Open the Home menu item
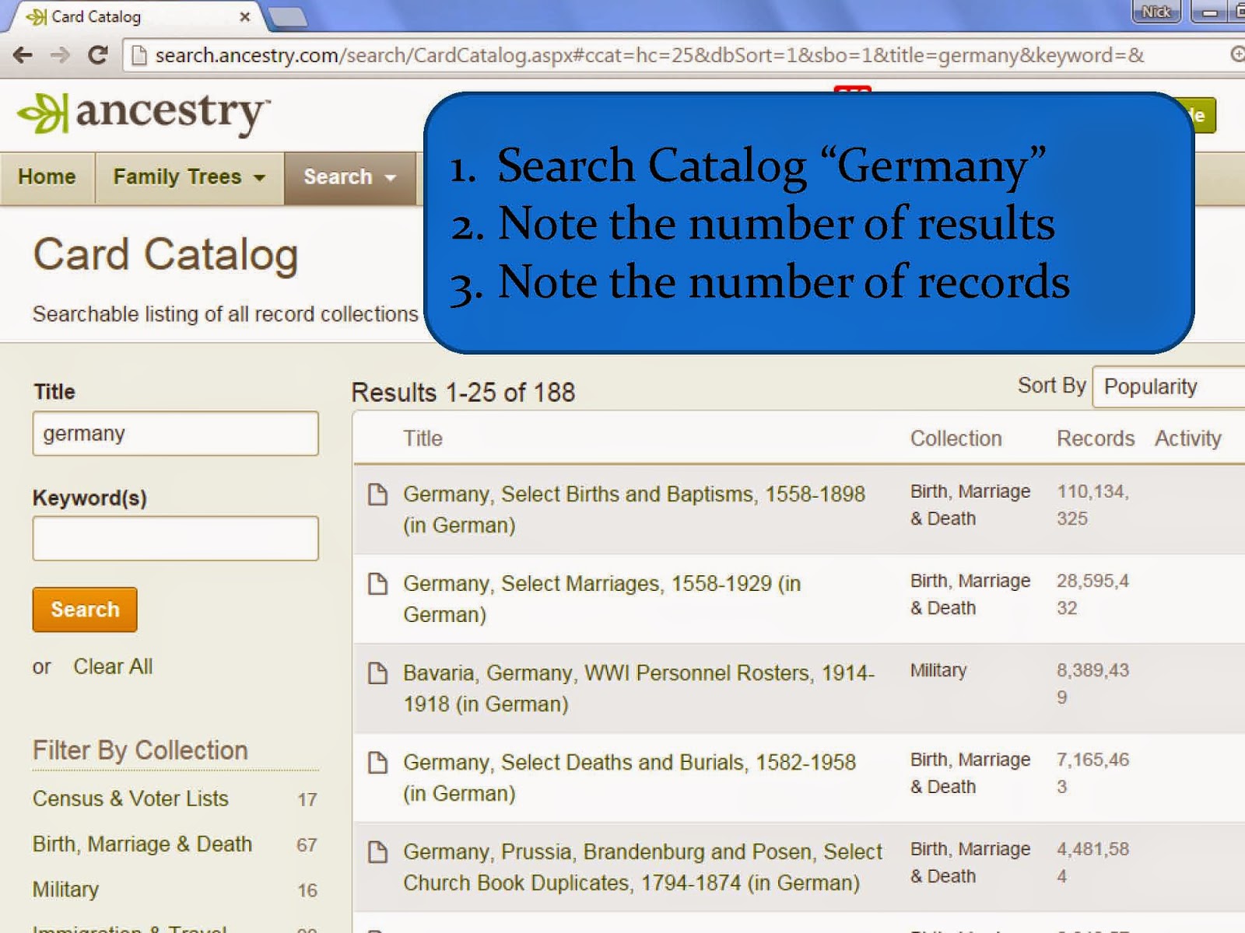Screen dimensions: 1245x933 pos(47,177)
